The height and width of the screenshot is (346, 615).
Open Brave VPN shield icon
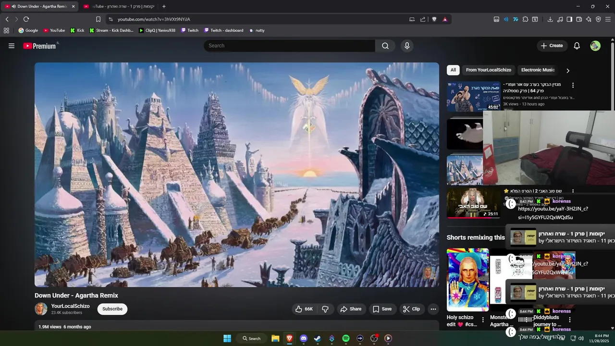pyautogui.click(x=598, y=19)
